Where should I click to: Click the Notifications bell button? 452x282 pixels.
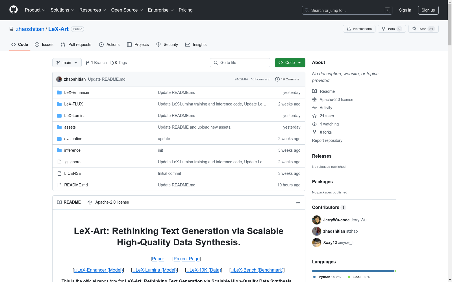tap(359, 29)
